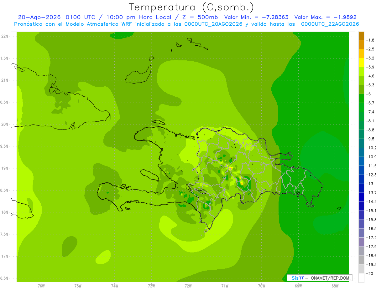376x290 pixels.
Task: Click the '0000UTC_22AGO2026' valid-until time
Action: click(x=330, y=24)
